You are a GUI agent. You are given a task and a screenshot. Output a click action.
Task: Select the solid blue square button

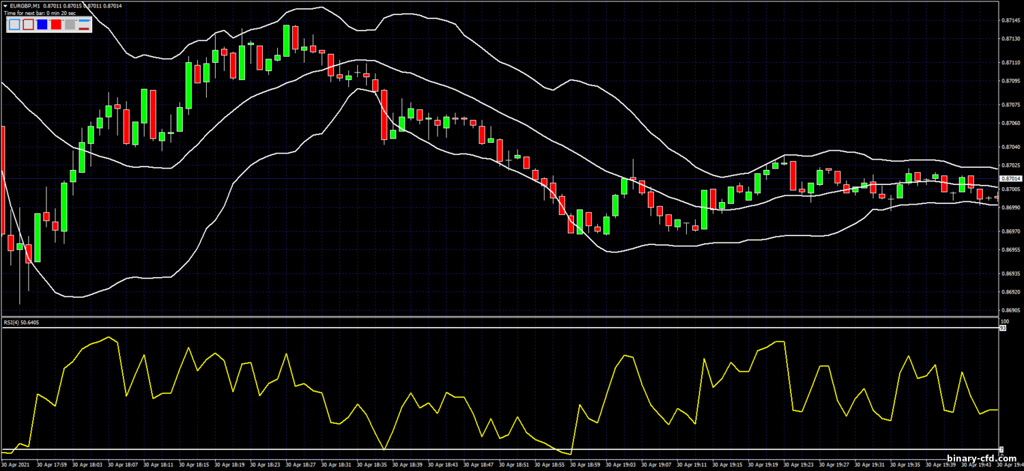pos(42,25)
